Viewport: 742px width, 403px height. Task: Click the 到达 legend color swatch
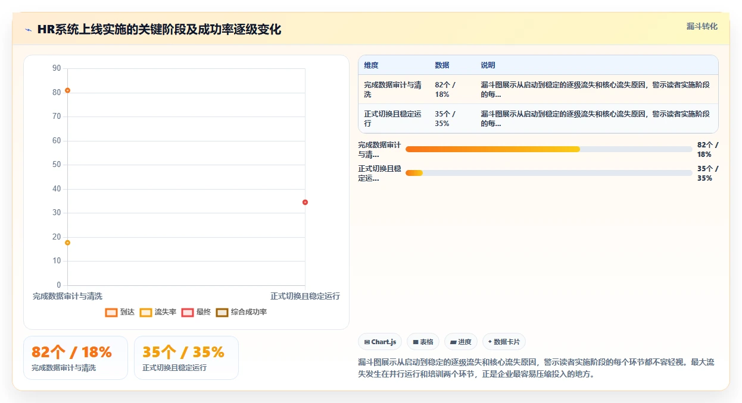point(111,313)
